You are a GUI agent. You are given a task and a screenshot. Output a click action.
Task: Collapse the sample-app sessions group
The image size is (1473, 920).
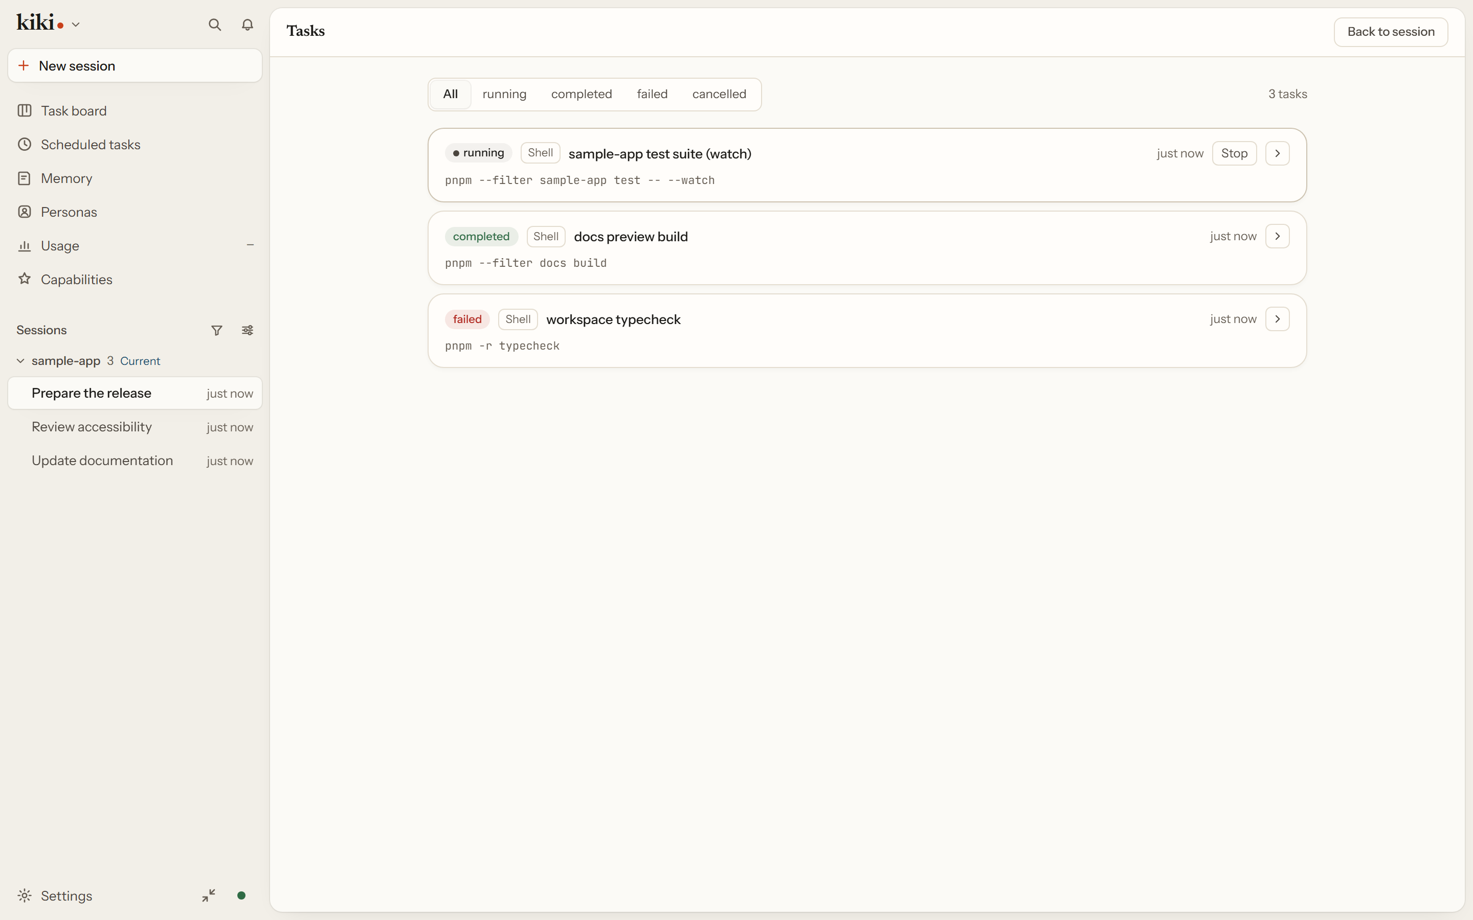(20, 361)
